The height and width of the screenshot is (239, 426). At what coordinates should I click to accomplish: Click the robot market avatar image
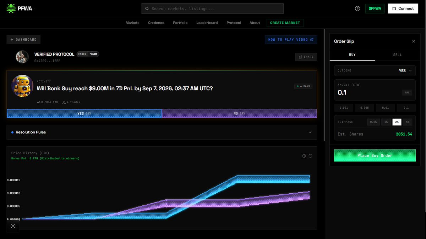pos(22,86)
